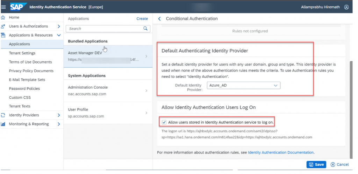The image size is (358, 174).
Task: Click the Save disk icon
Action: point(311,165)
